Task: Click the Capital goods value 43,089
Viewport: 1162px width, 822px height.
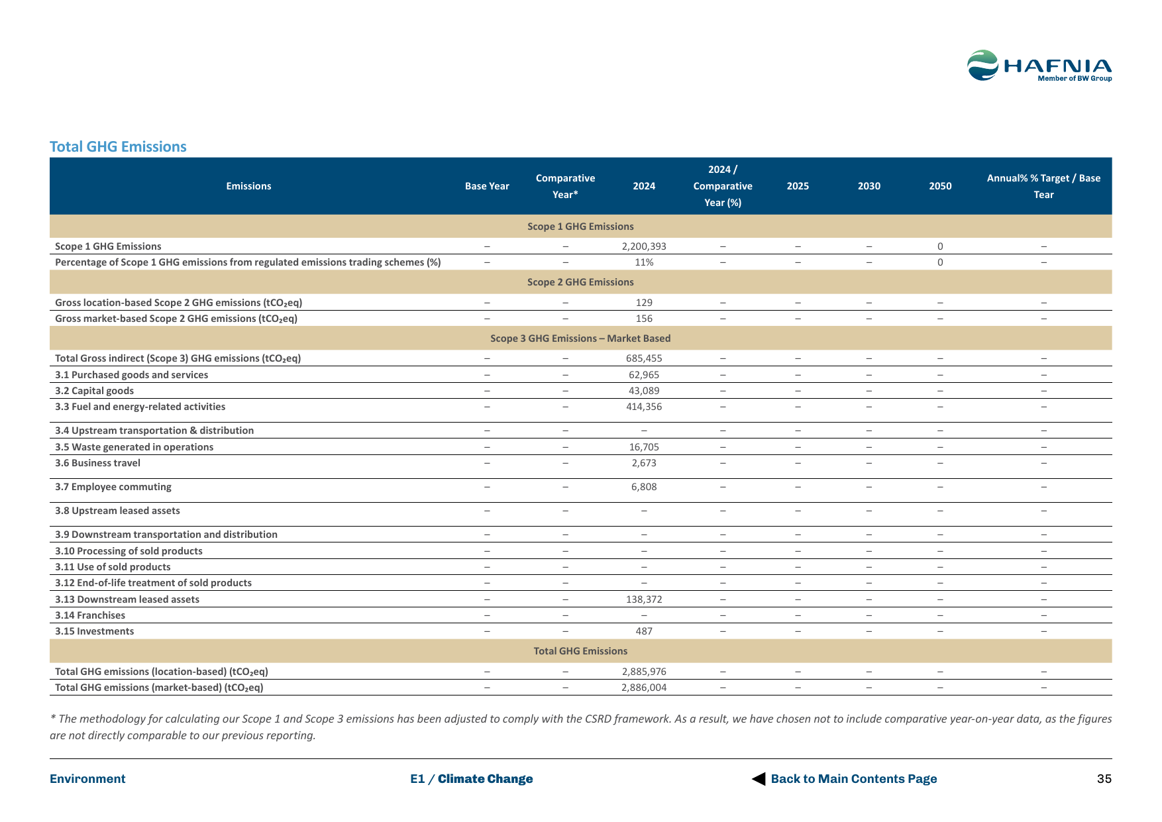Action: pos(644,391)
